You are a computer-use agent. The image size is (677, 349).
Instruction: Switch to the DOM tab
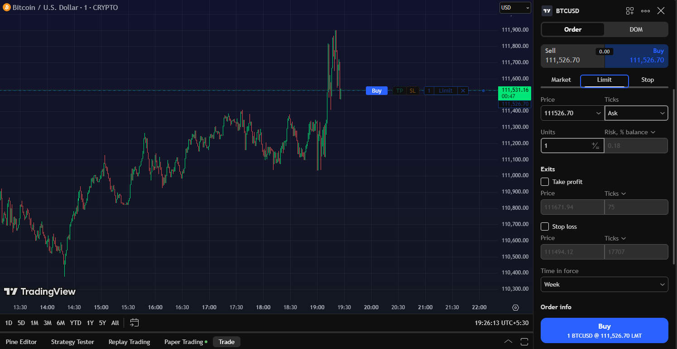tap(636, 29)
